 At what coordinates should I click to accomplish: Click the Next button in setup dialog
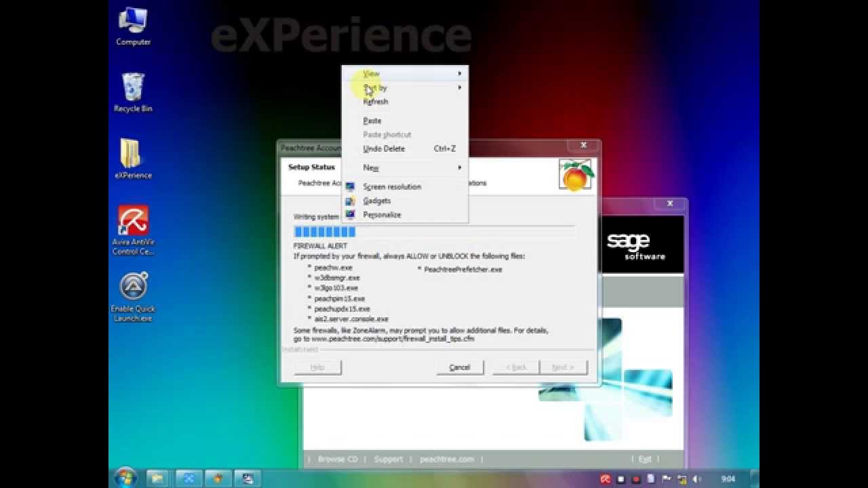(x=564, y=367)
